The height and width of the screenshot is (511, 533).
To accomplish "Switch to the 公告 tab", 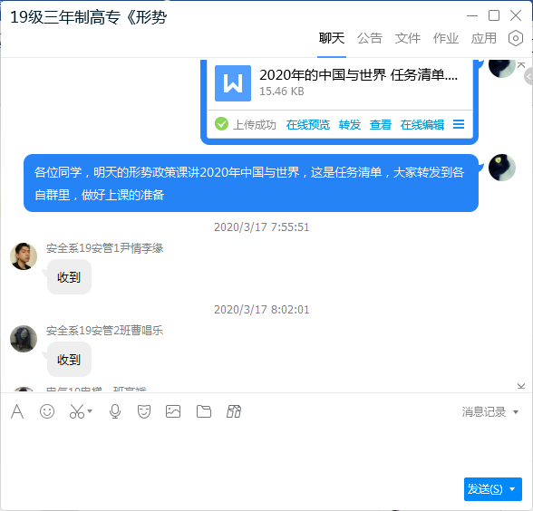I will 370,38.
